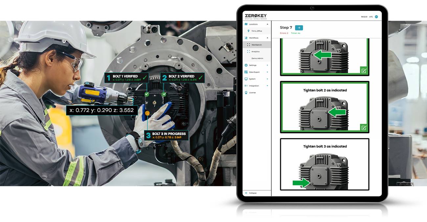
Task: Click the Tighten bolt 3 instruction card
Action: coord(325,164)
